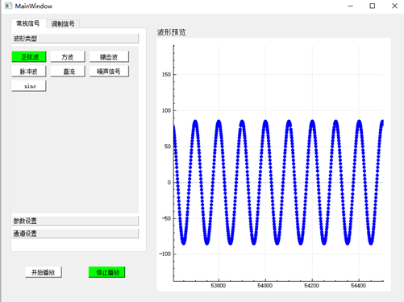The image size is (404, 302).
Task: Select the 方波 waveform button
Action: [68, 57]
